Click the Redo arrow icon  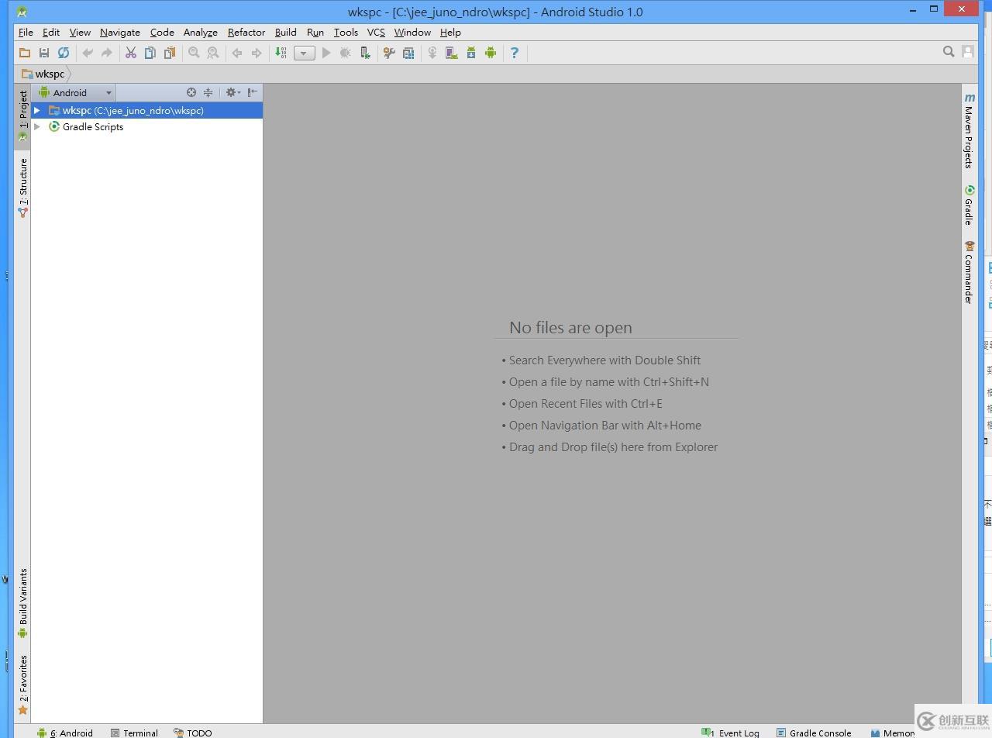107,53
